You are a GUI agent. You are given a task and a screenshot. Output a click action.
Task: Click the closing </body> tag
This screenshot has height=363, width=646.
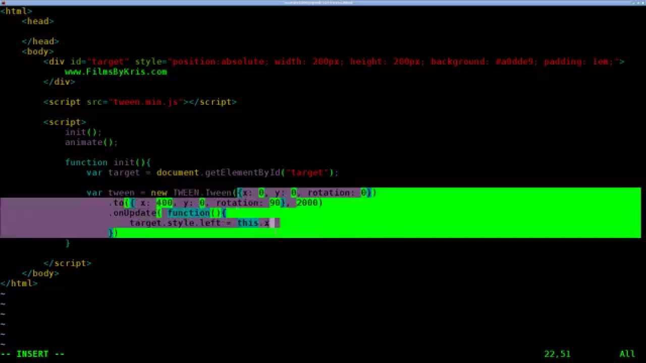40,273
